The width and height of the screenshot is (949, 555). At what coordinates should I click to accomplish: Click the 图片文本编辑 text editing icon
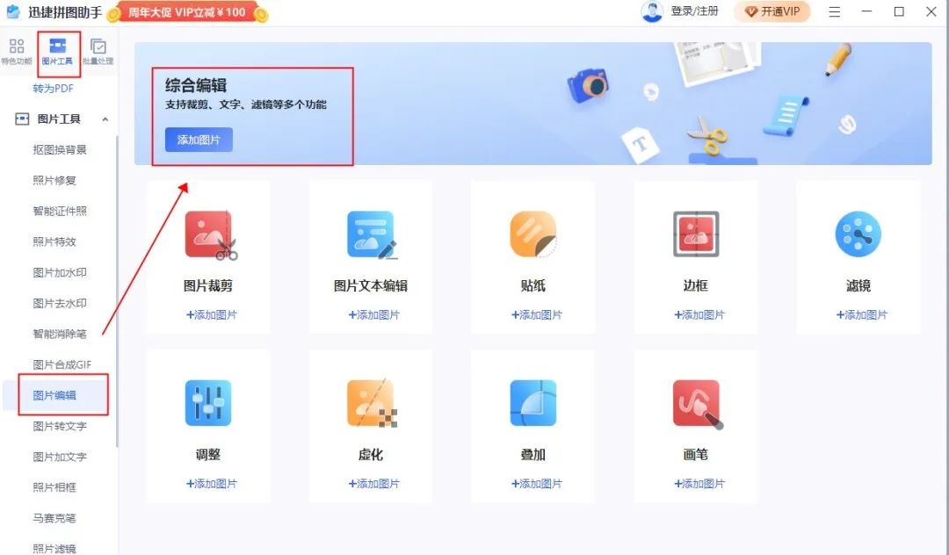point(370,233)
